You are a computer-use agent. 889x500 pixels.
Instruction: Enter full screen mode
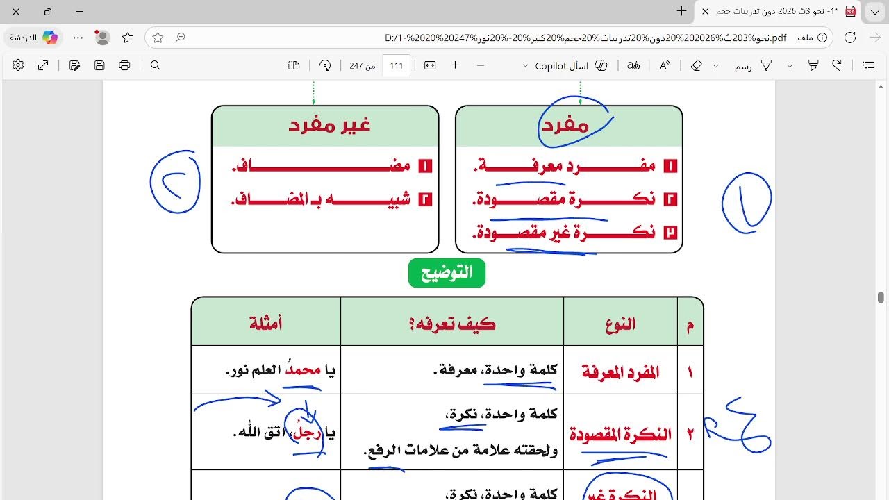click(x=43, y=65)
